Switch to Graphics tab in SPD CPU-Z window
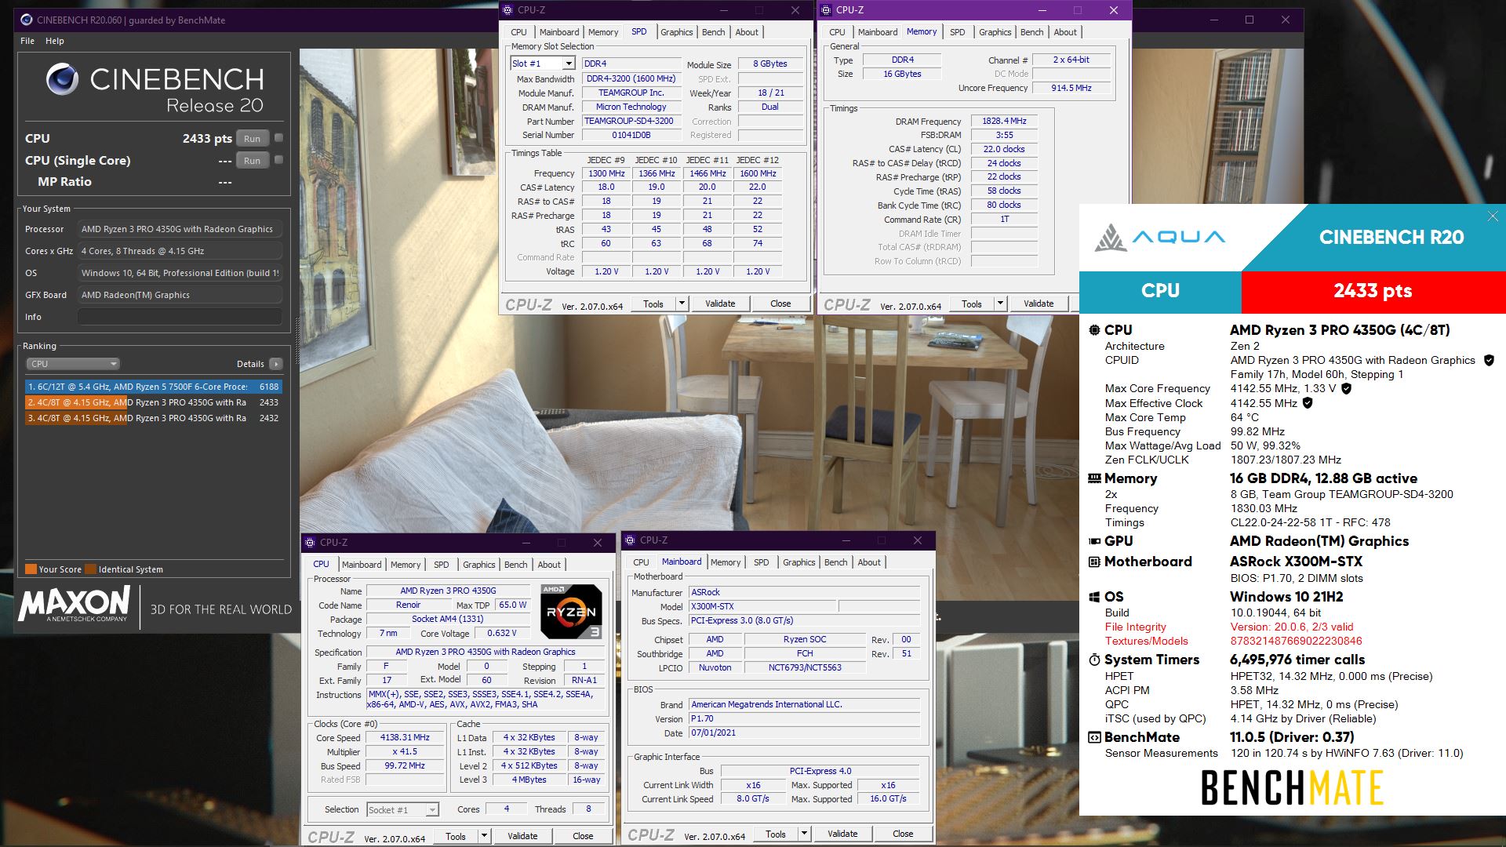Viewport: 1506px width, 847px height. [676, 32]
